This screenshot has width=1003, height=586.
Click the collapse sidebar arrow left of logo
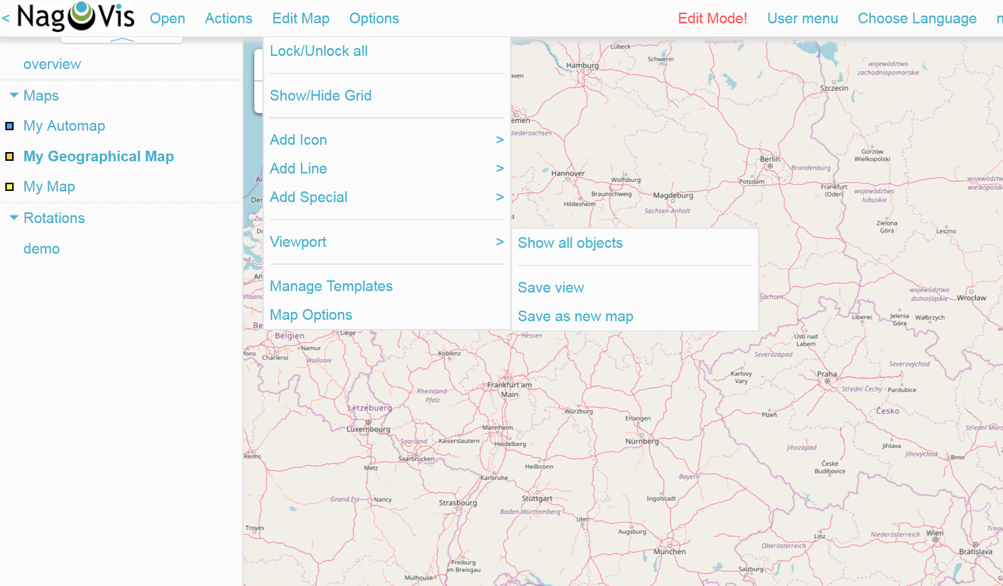click(x=6, y=18)
